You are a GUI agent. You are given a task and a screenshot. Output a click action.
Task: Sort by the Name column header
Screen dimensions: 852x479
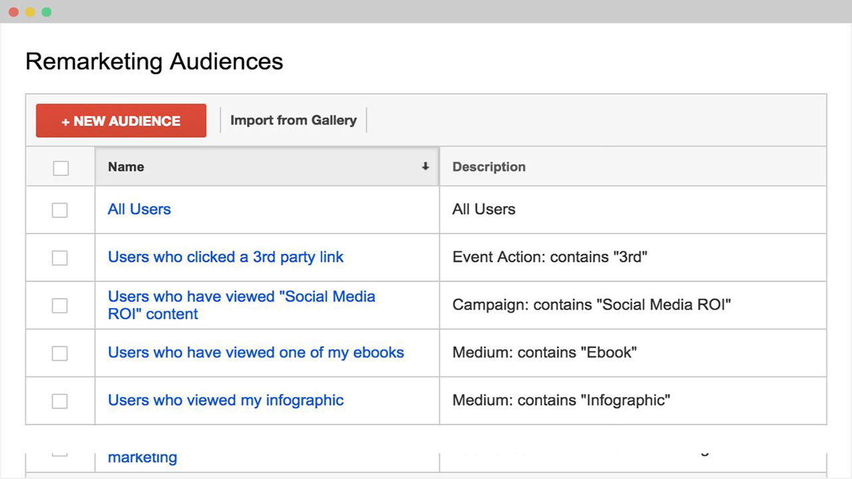click(126, 167)
